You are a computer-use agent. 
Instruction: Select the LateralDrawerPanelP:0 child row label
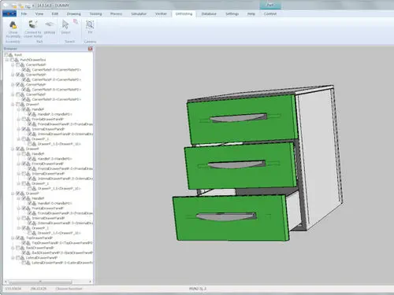tap(62, 263)
